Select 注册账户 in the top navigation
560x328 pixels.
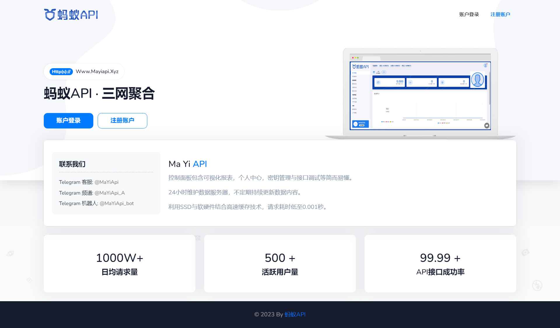501,14
